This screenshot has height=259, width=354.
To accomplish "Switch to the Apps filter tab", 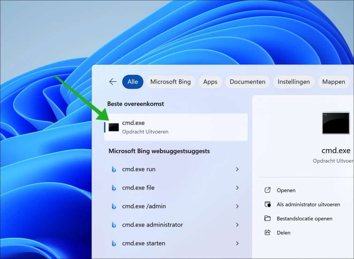I will pos(210,81).
